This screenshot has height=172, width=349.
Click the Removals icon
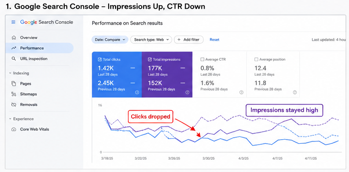tap(14, 104)
